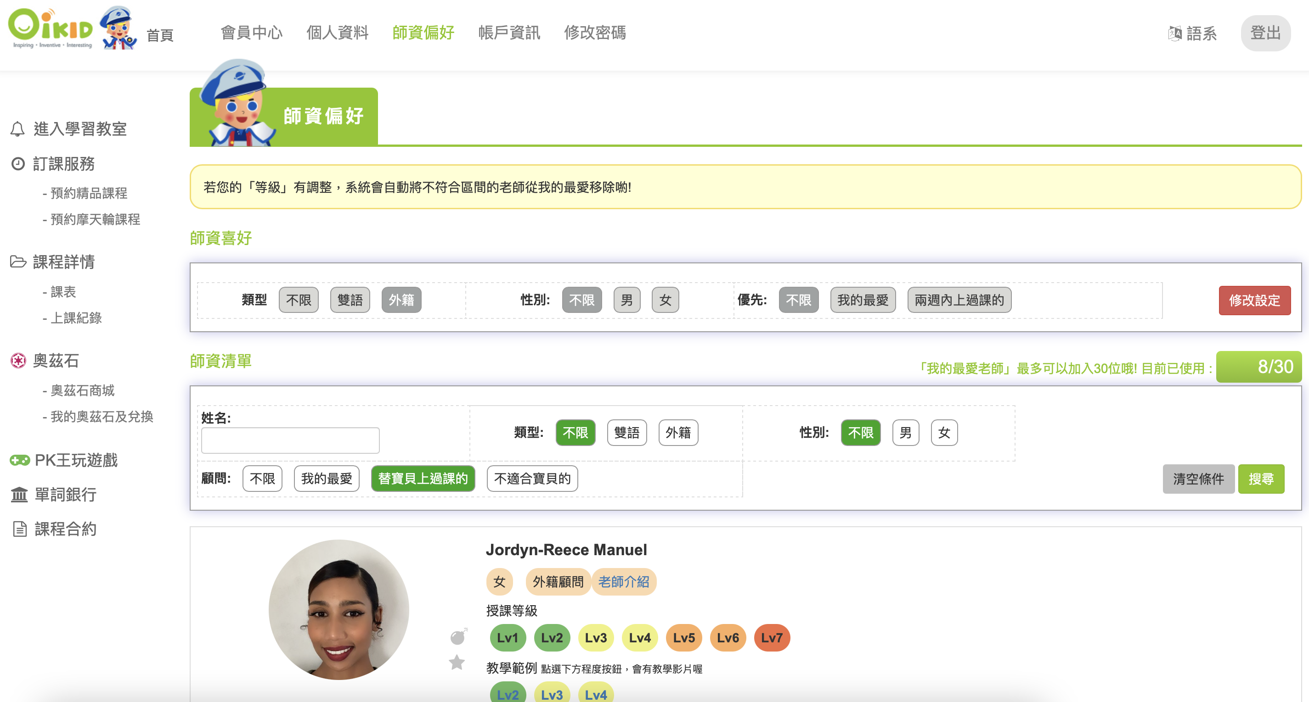Viewport: 1309px width, 702px height.
Task: Open the 會員中心 menu
Action: pos(252,33)
